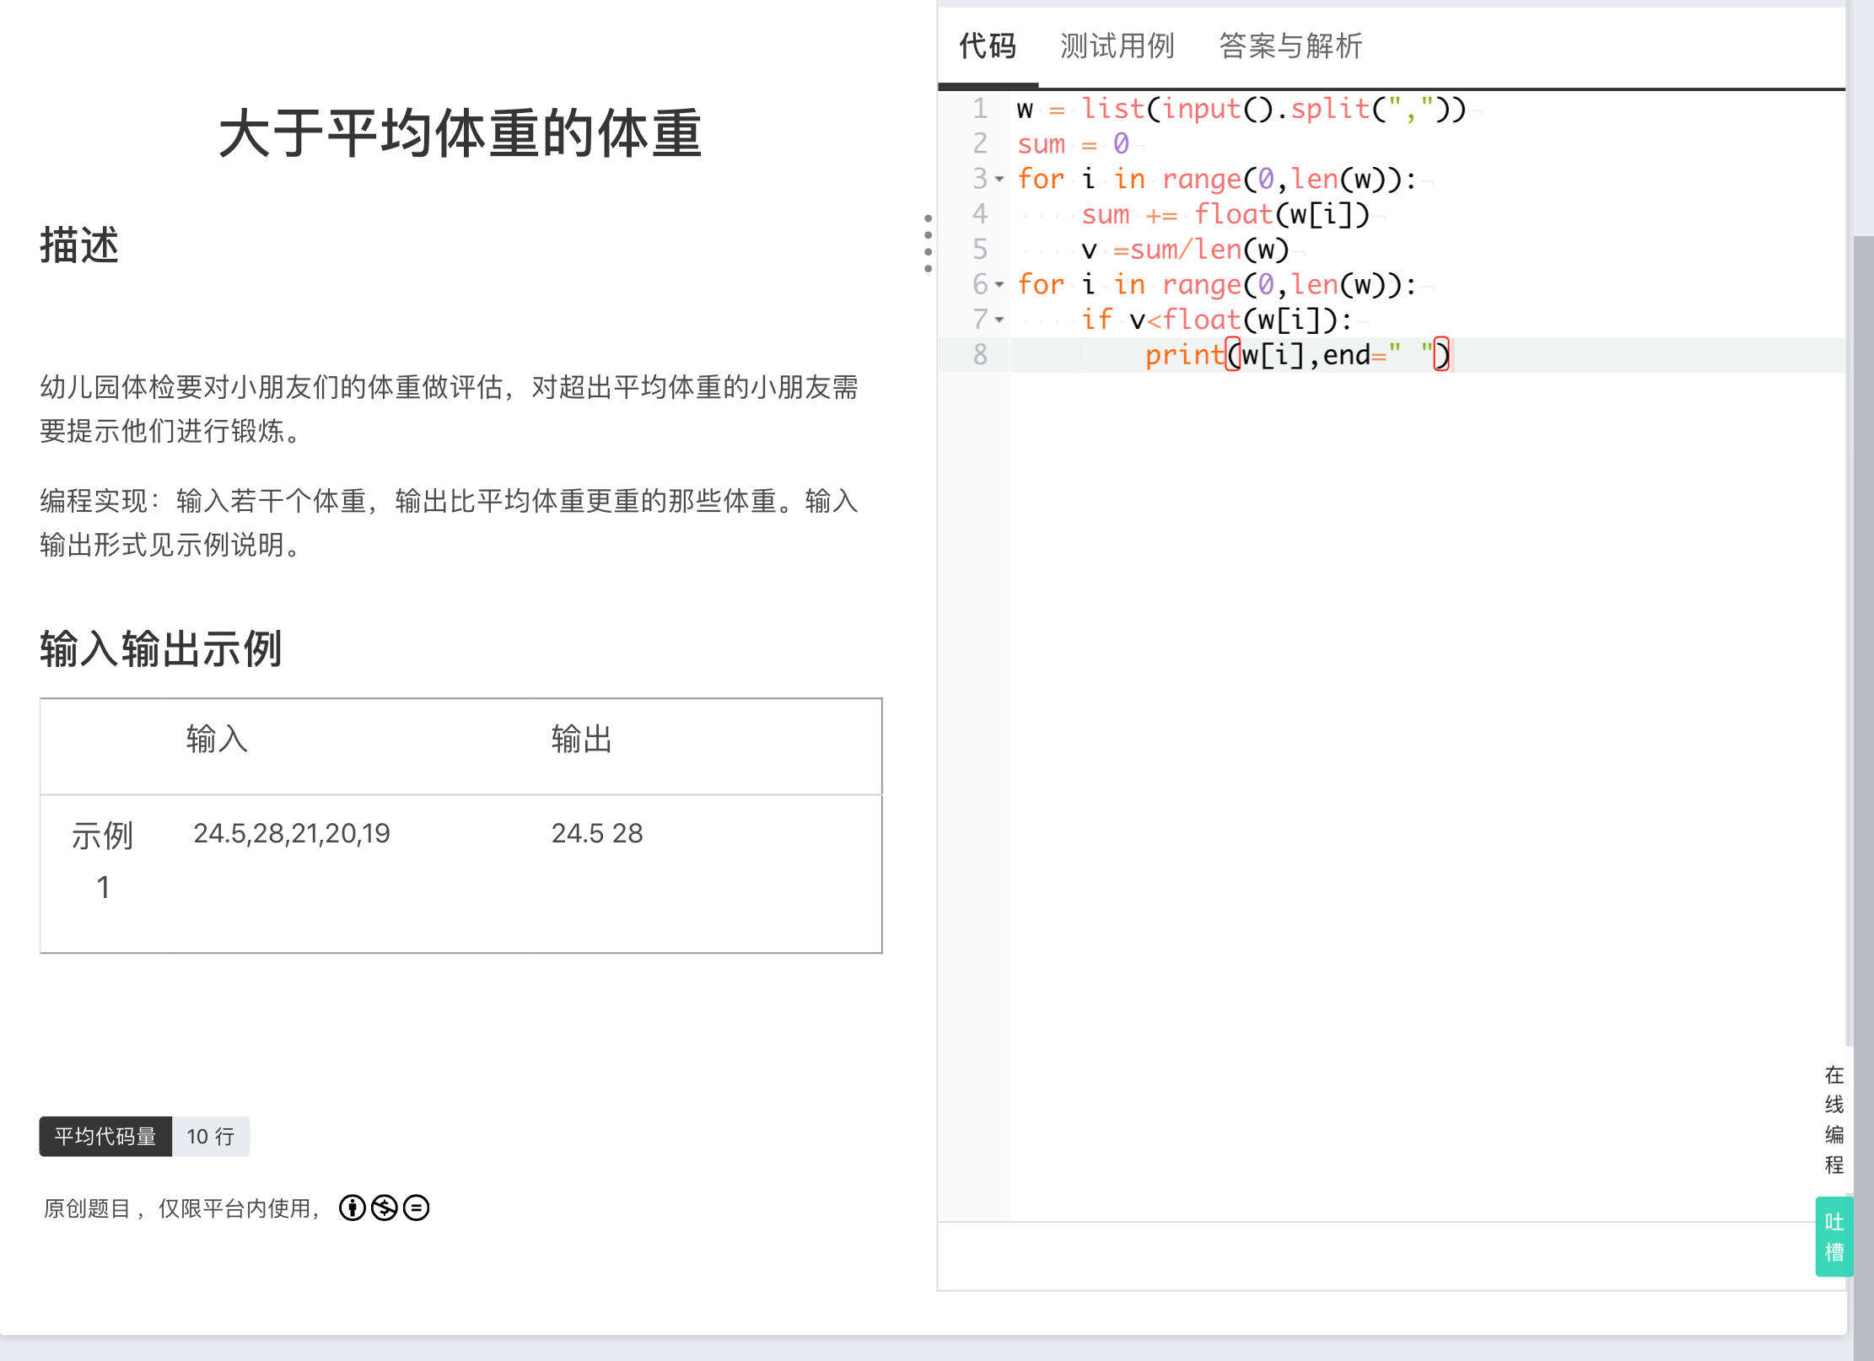Click the example input 24.5,28,21,20,19 cell
Viewport: 1874px width, 1361px height.
point(291,833)
